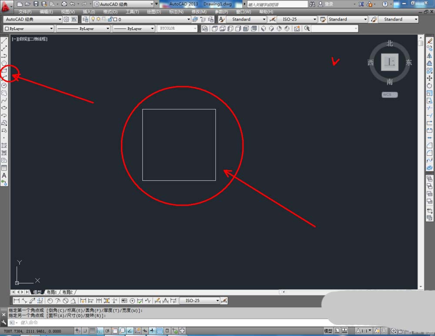Viewport: 435px width, 336px height.
Task: Open the Standard table style dropdown
Action: [348, 19]
